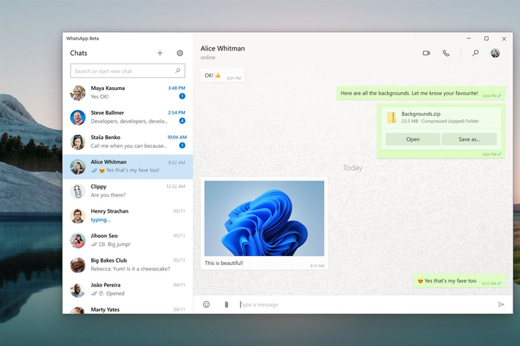Click Backgrounds.zip file name

click(421, 114)
